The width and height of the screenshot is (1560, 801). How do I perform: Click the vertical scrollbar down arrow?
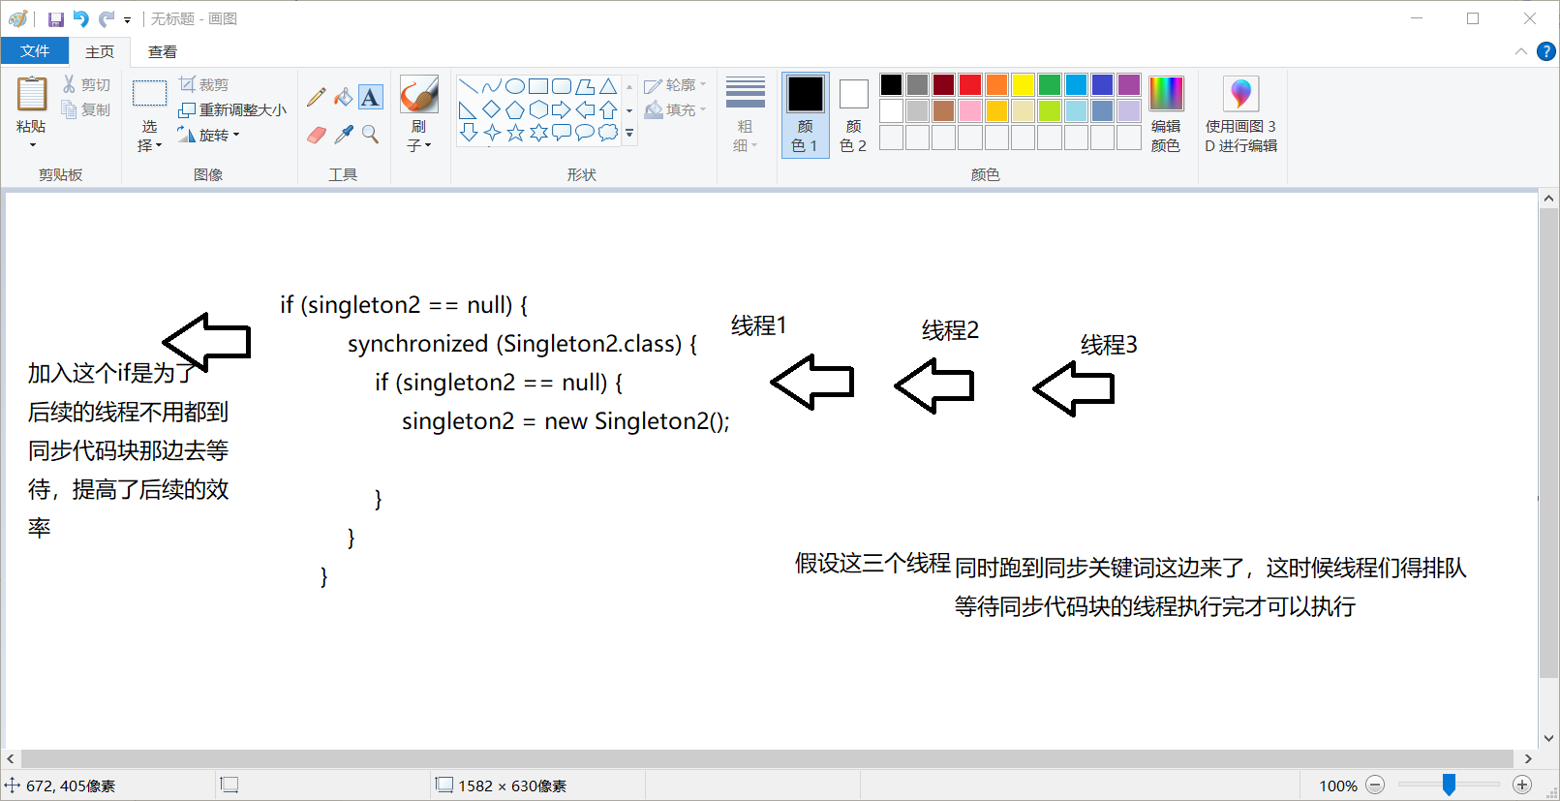pos(1548,739)
